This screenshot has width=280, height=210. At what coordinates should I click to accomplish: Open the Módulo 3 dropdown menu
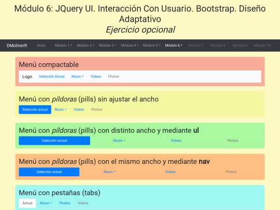tap(108, 45)
